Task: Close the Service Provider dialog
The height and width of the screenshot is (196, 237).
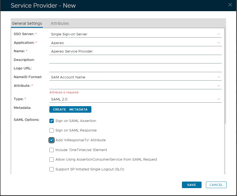Action: (x=230, y=5)
